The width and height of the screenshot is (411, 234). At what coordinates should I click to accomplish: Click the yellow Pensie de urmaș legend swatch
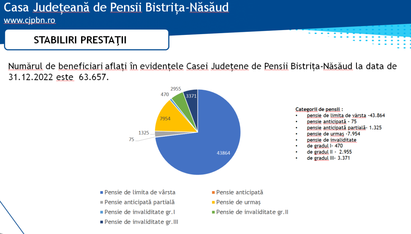pos(214,202)
